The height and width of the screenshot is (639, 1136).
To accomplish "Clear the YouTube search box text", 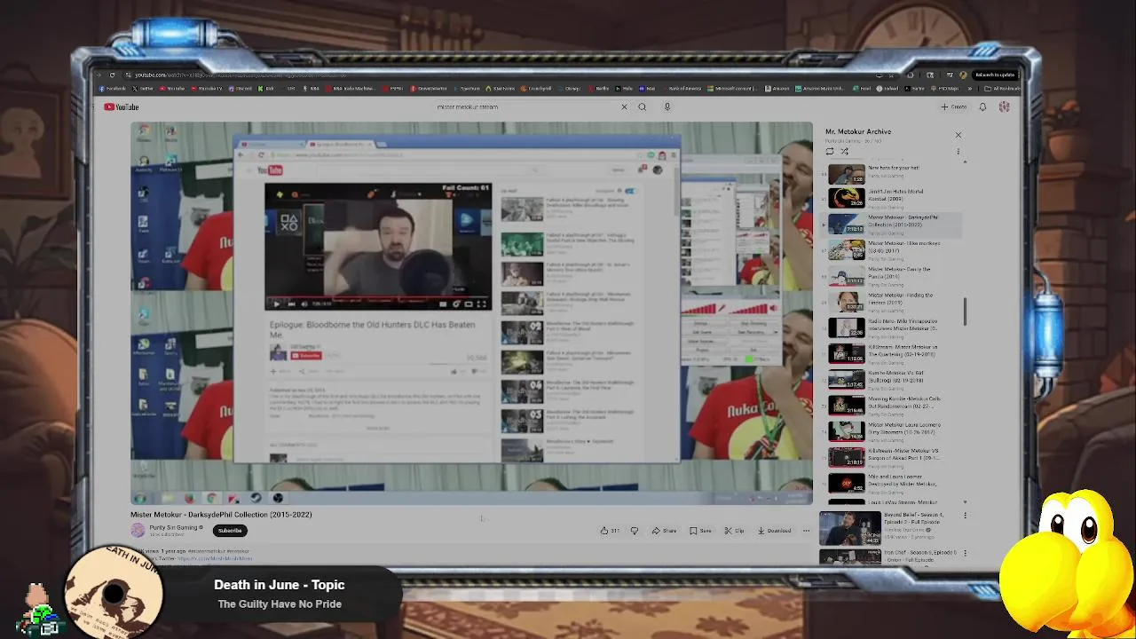I will click(x=624, y=106).
